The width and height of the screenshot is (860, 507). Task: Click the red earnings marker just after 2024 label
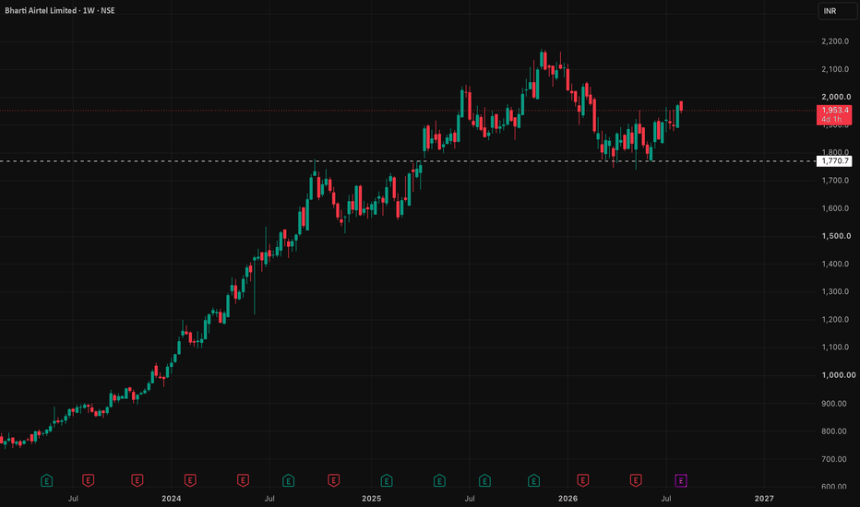pos(190,480)
